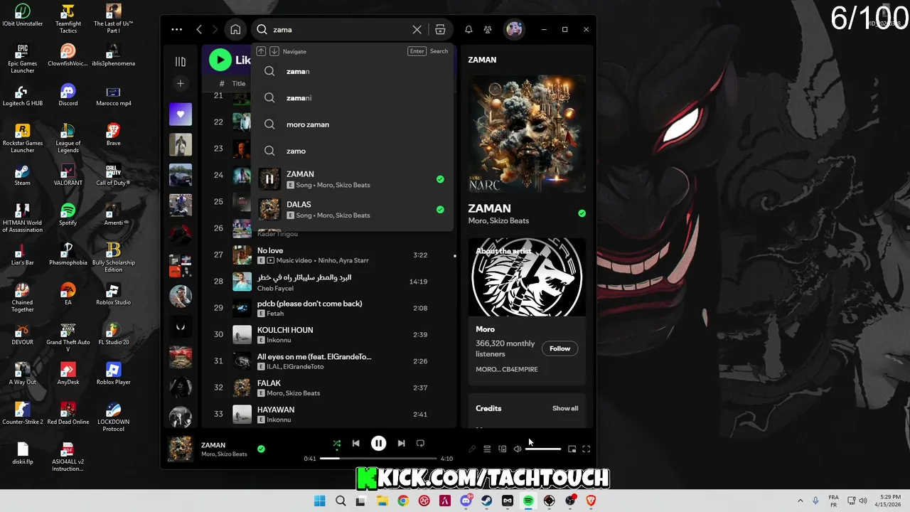
Task: Select track 'HAYAWAN'
Action: (331, 414)
